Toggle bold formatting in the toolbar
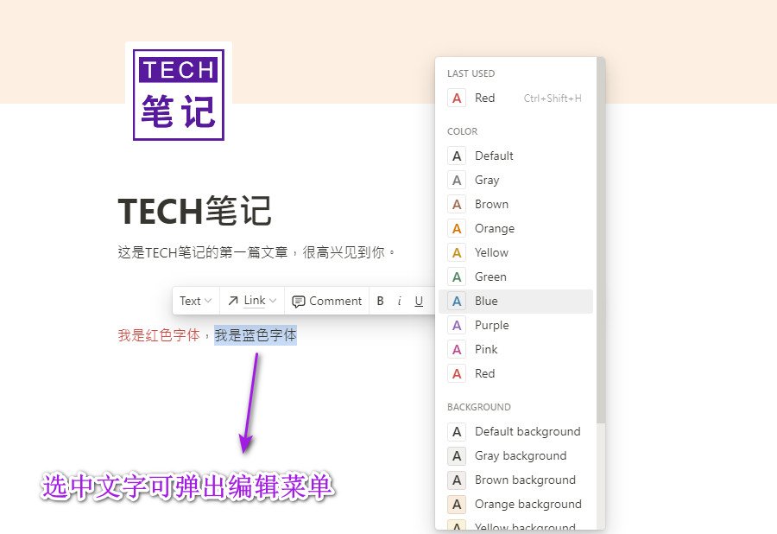Image resolution: width=777 pixels, height=534 pixels. click(x=380, y=301)
